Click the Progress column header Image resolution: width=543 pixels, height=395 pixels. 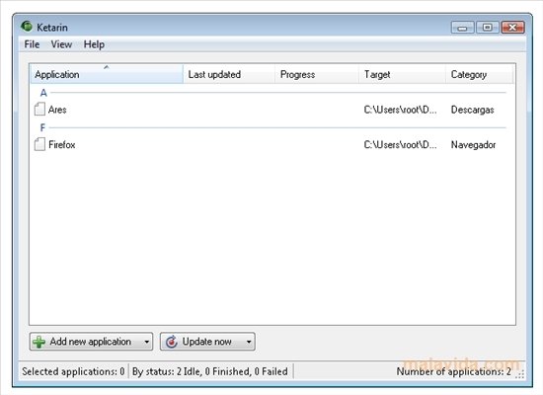pyautogui.click(x=317, y=74)
